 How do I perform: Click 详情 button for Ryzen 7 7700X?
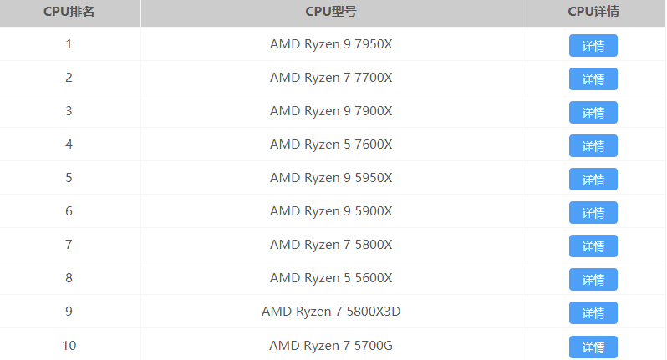click(593, 79)
